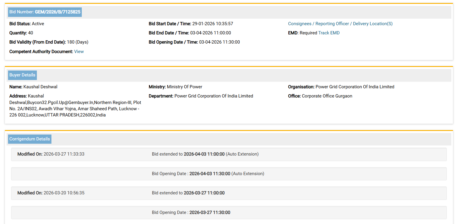Click the Bid Number GEM/2026/B/7125825 header
The height and width of the screenshot is (224, 468).
pyautogui.click(x=45, y=12)
